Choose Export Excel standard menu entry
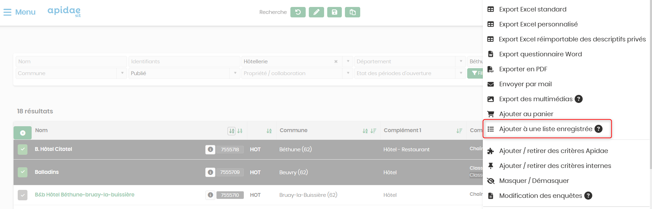This screenshot has width=652, height=209. 533,9
